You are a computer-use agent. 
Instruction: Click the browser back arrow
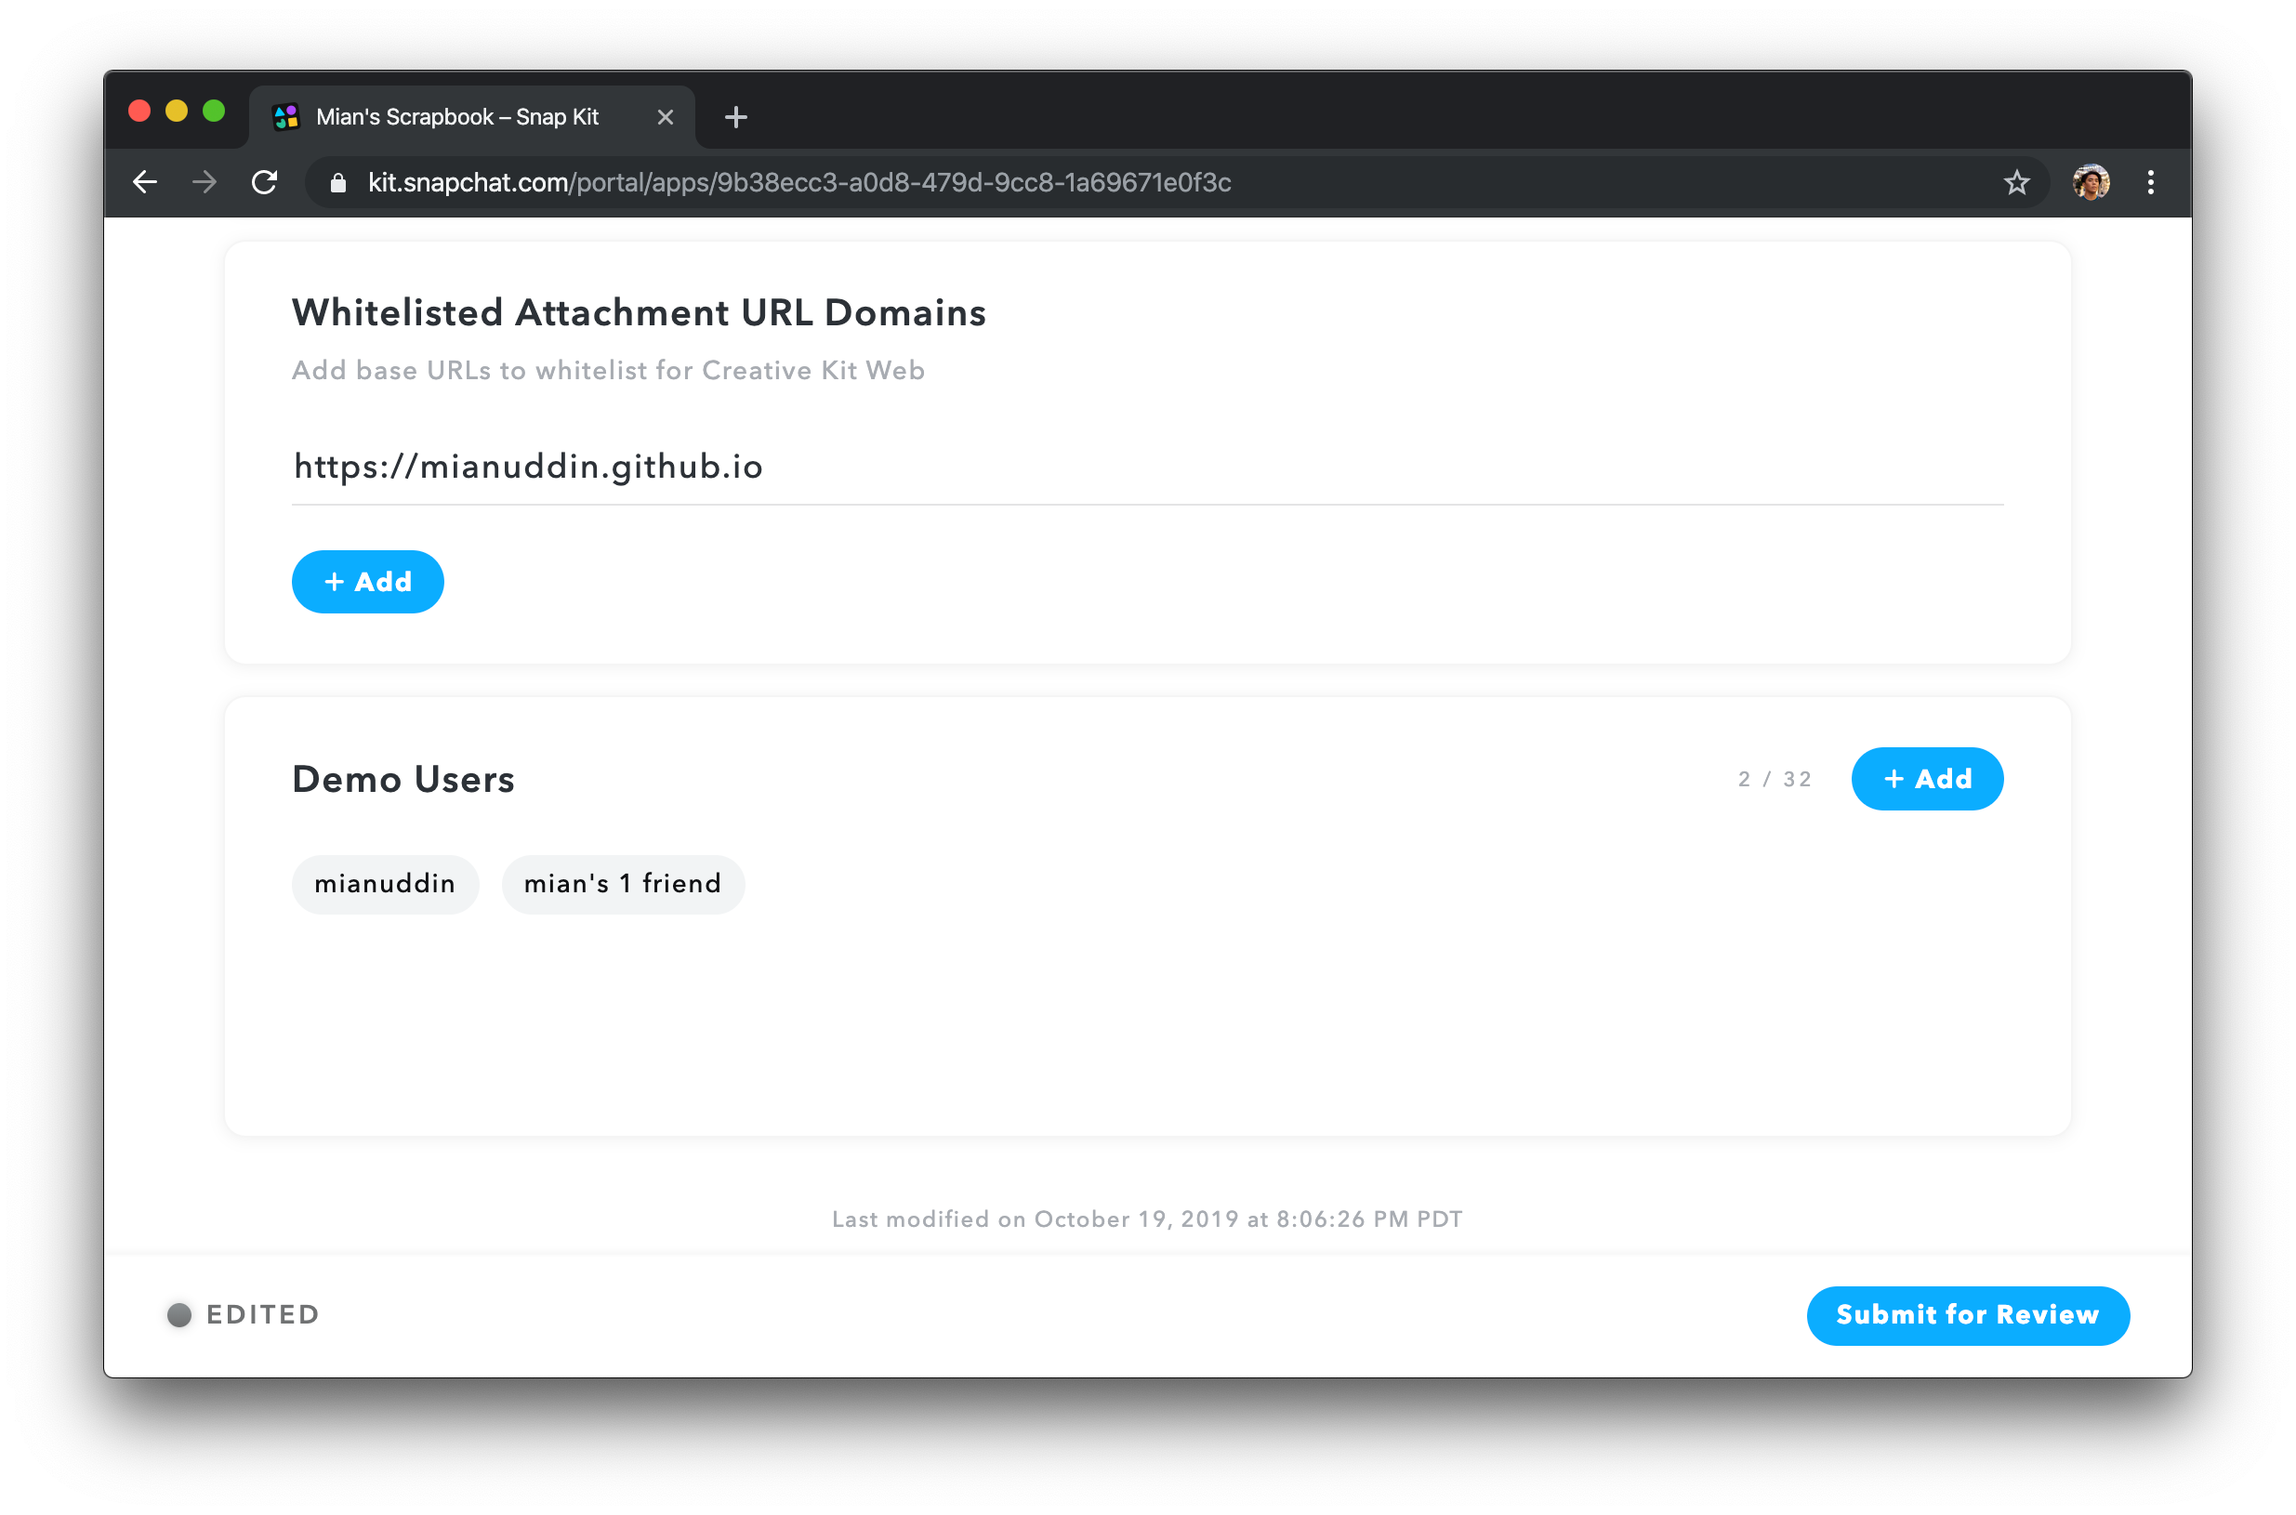pyautogui.click(x=145, y=181)
